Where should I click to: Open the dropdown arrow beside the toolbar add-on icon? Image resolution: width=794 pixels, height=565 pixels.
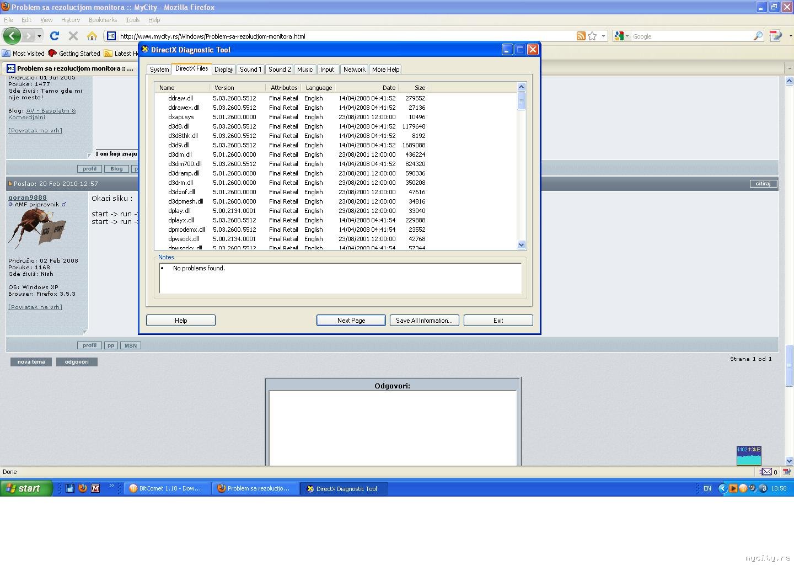tap(790, 36)
